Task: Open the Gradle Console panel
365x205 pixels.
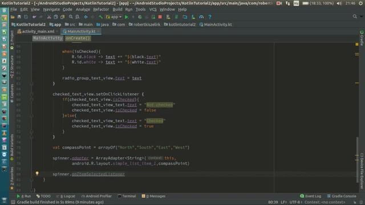Action: [342, 196]
